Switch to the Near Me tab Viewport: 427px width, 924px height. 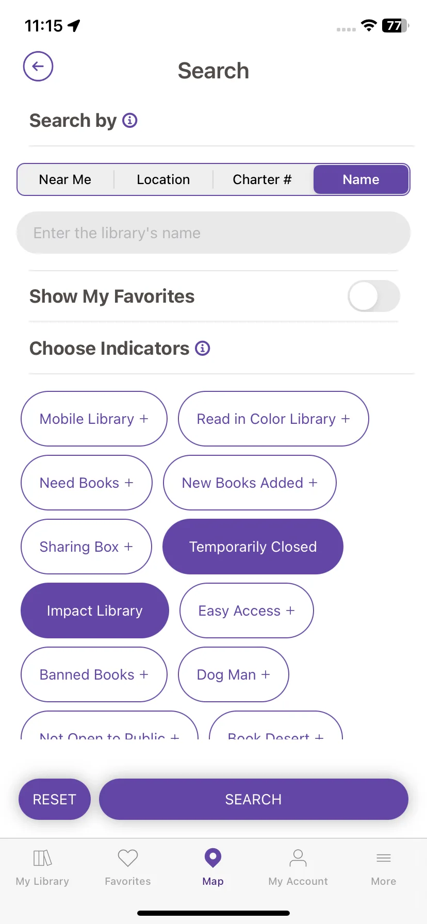[x=65, y=179]
